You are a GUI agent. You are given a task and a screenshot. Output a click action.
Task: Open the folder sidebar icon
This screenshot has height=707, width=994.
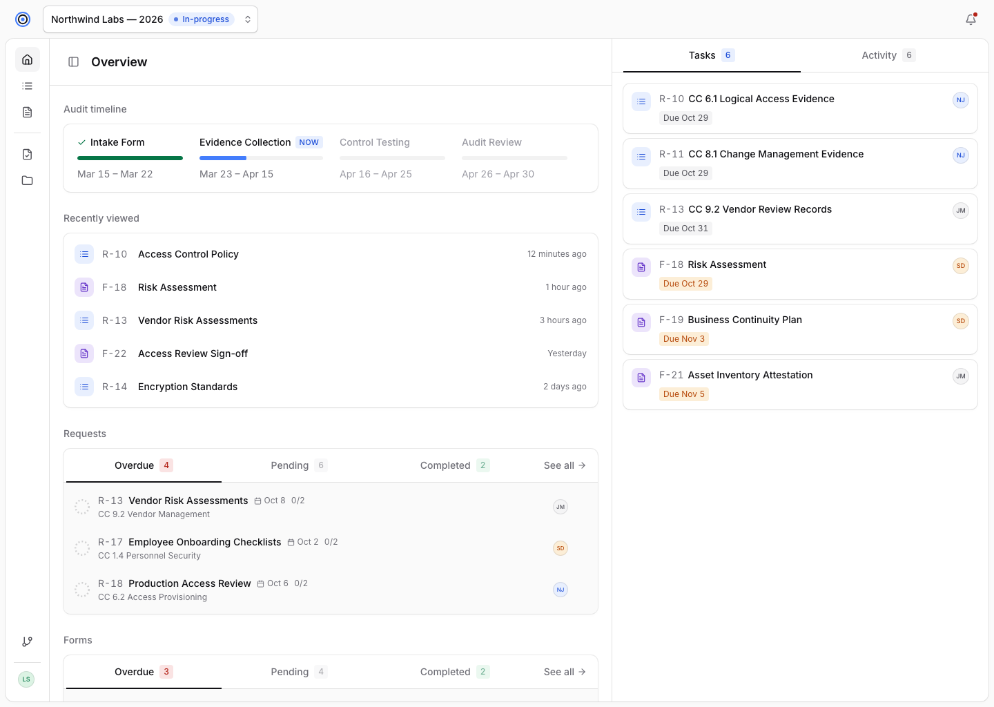(x=28, y=180)
